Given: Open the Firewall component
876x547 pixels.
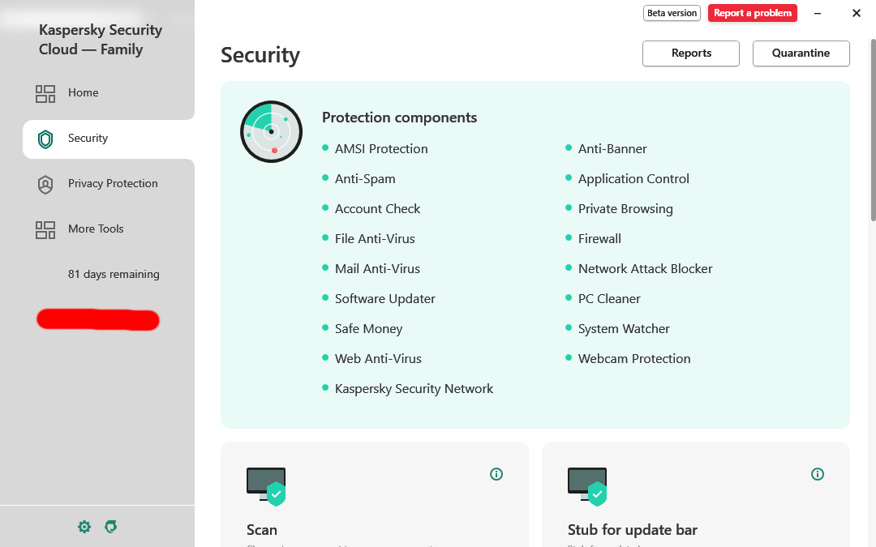Looking at the screenshot, I should pos(599,239).
